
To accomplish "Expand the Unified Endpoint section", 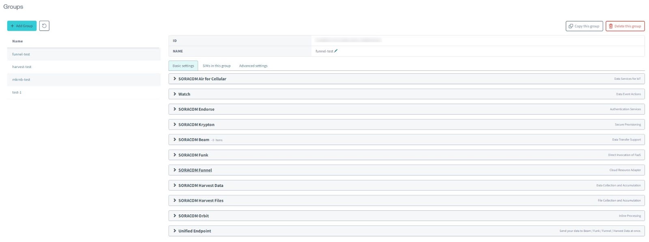I will [406, 231].
